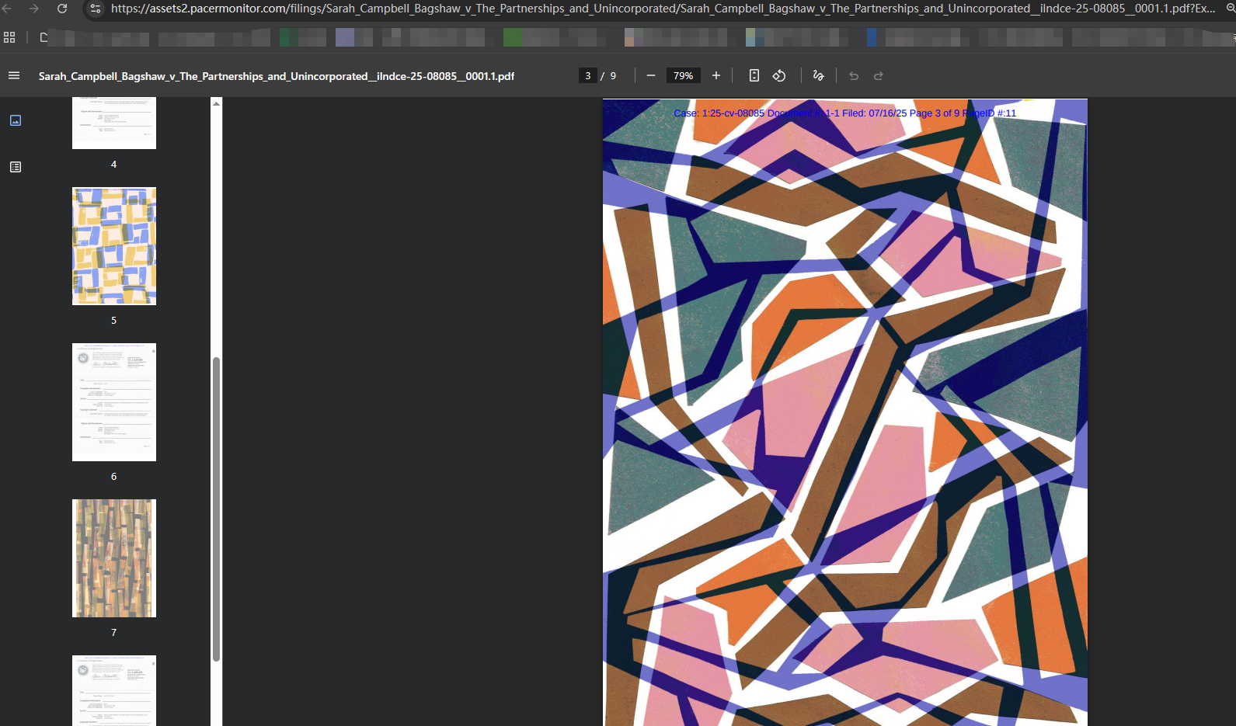The height and width of the screenshot is (726, 1236).
Task: Toggle the PDF sidebar menu
Action: (14, 75)
